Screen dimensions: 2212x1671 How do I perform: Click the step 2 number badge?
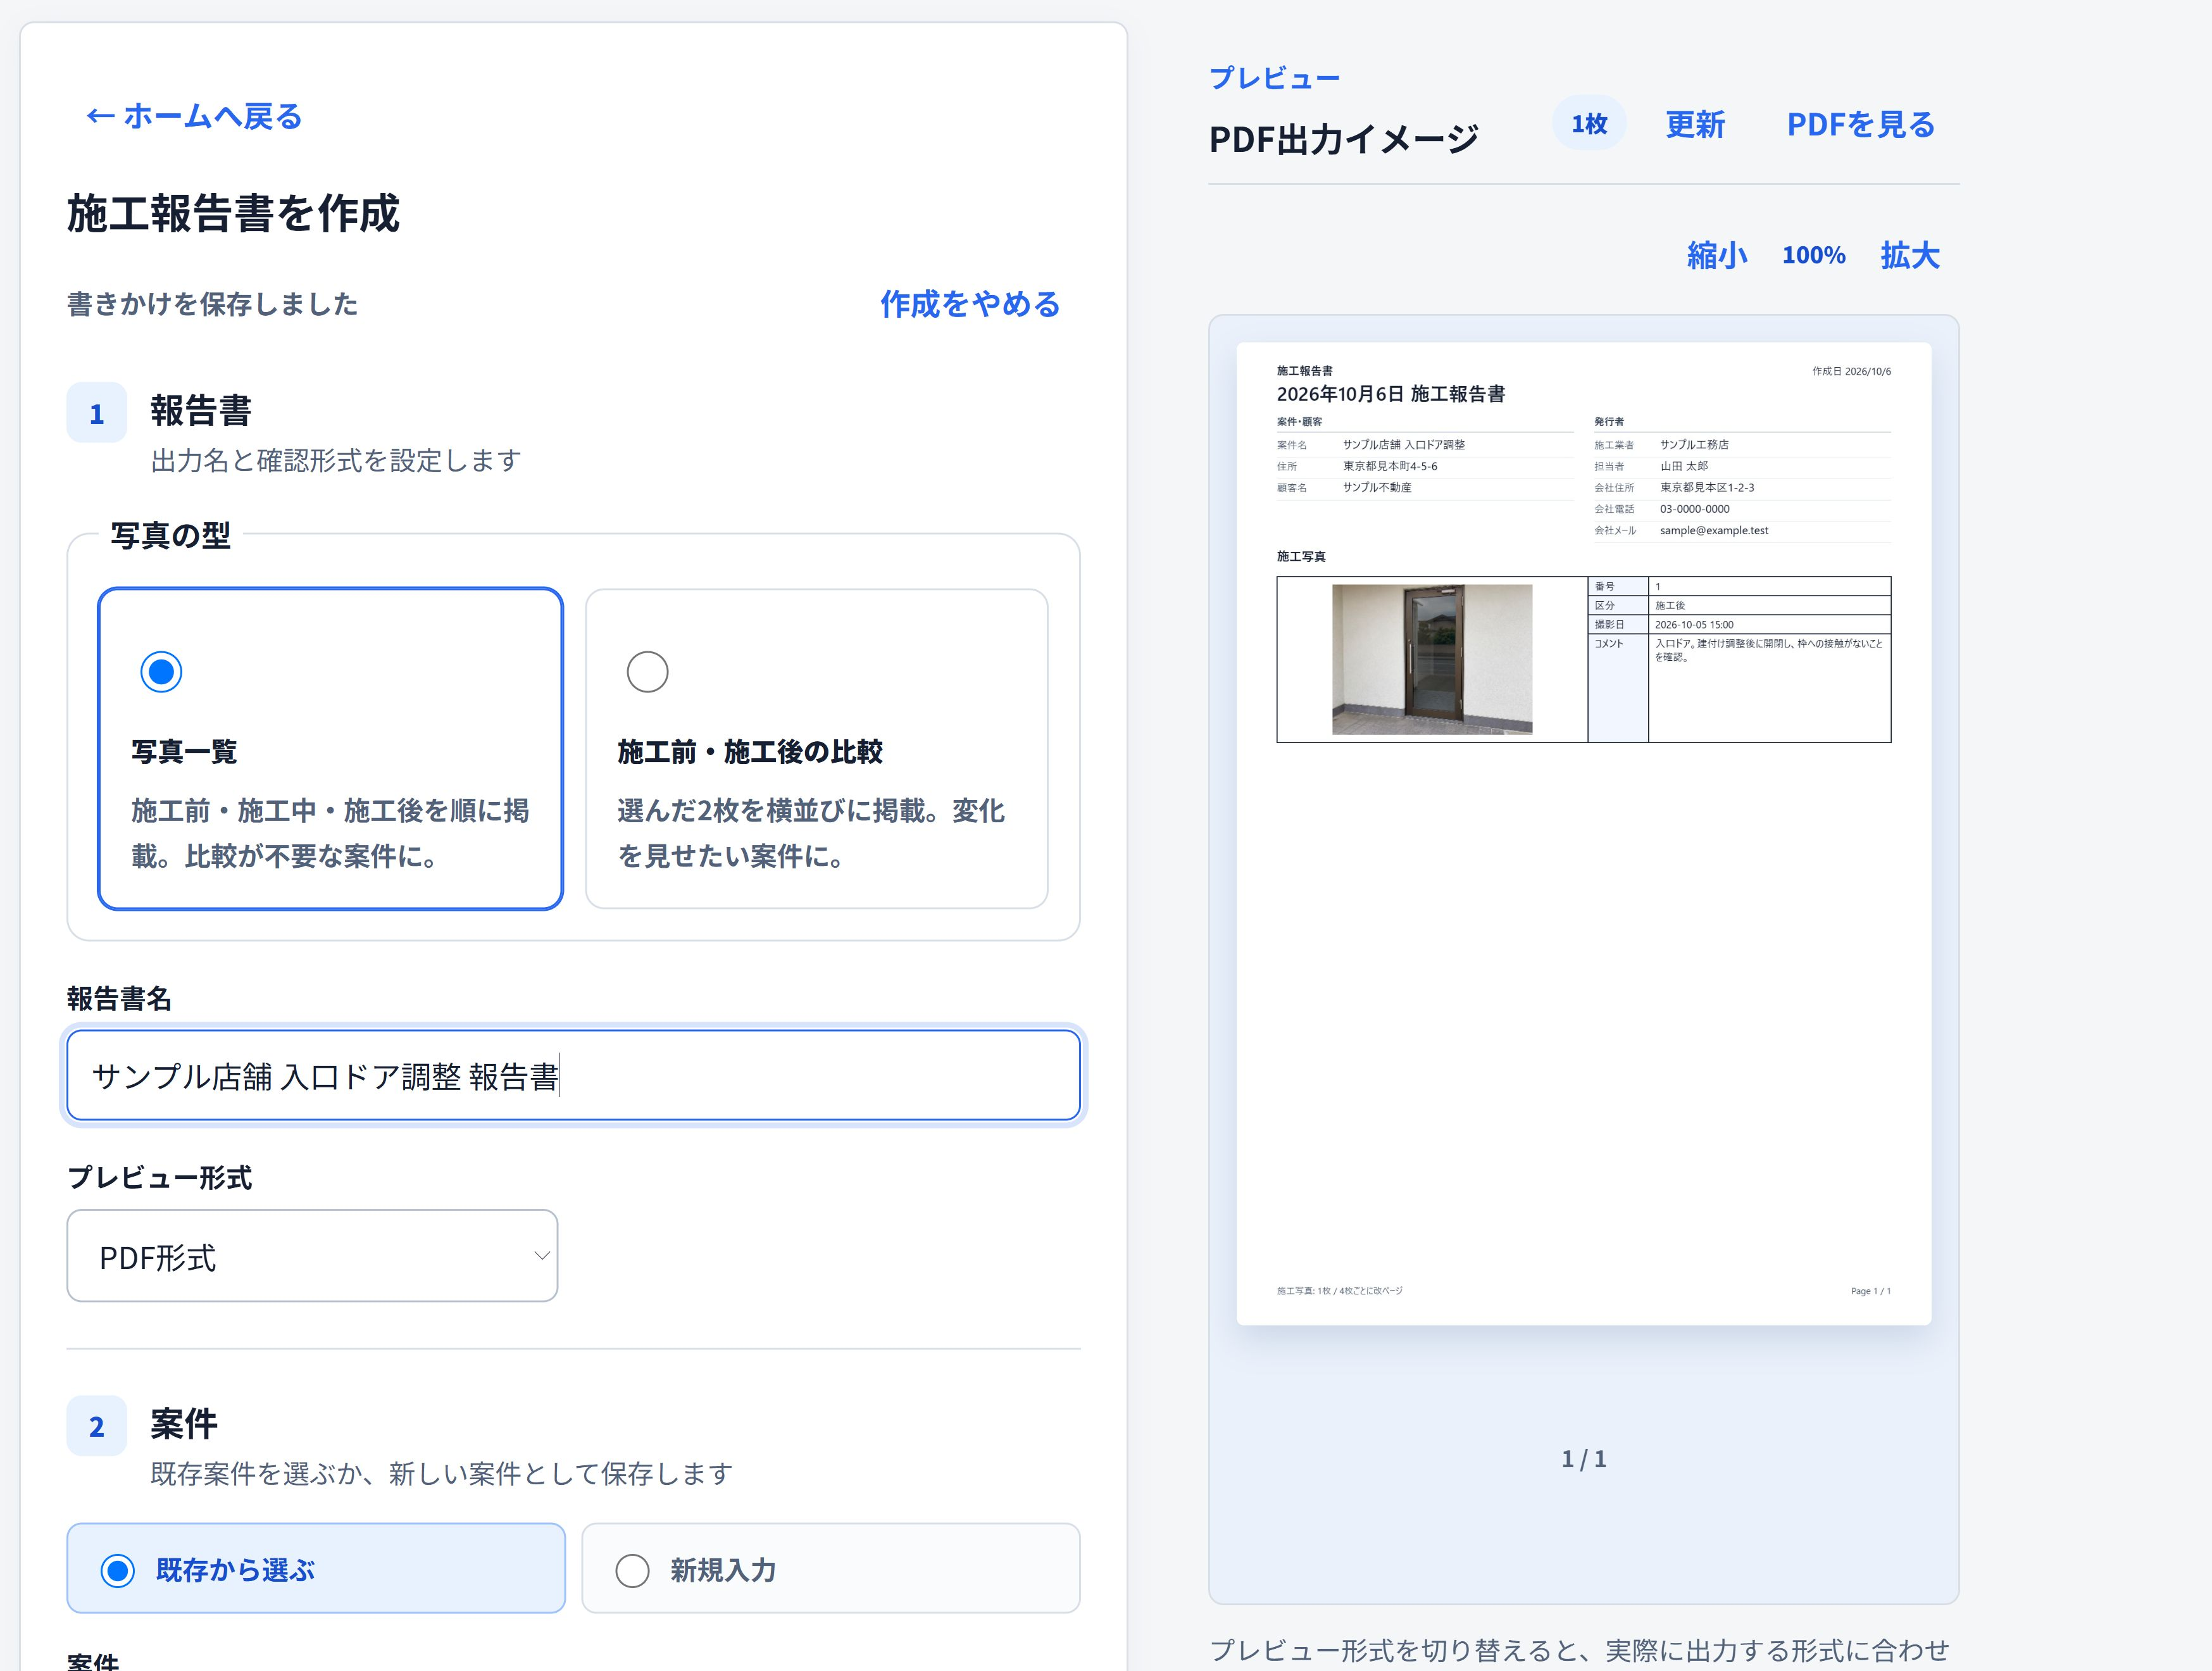(97, 1425)
